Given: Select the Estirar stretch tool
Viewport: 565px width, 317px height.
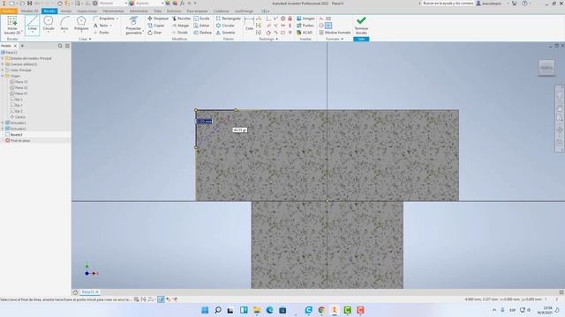Looking at the screenshot, I should 201,26.
